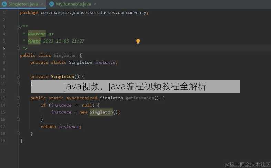The height and width of the screenshot is (168, 271).
Task: Click 'instance' being assigned on line 15
Action: (61, 112)
